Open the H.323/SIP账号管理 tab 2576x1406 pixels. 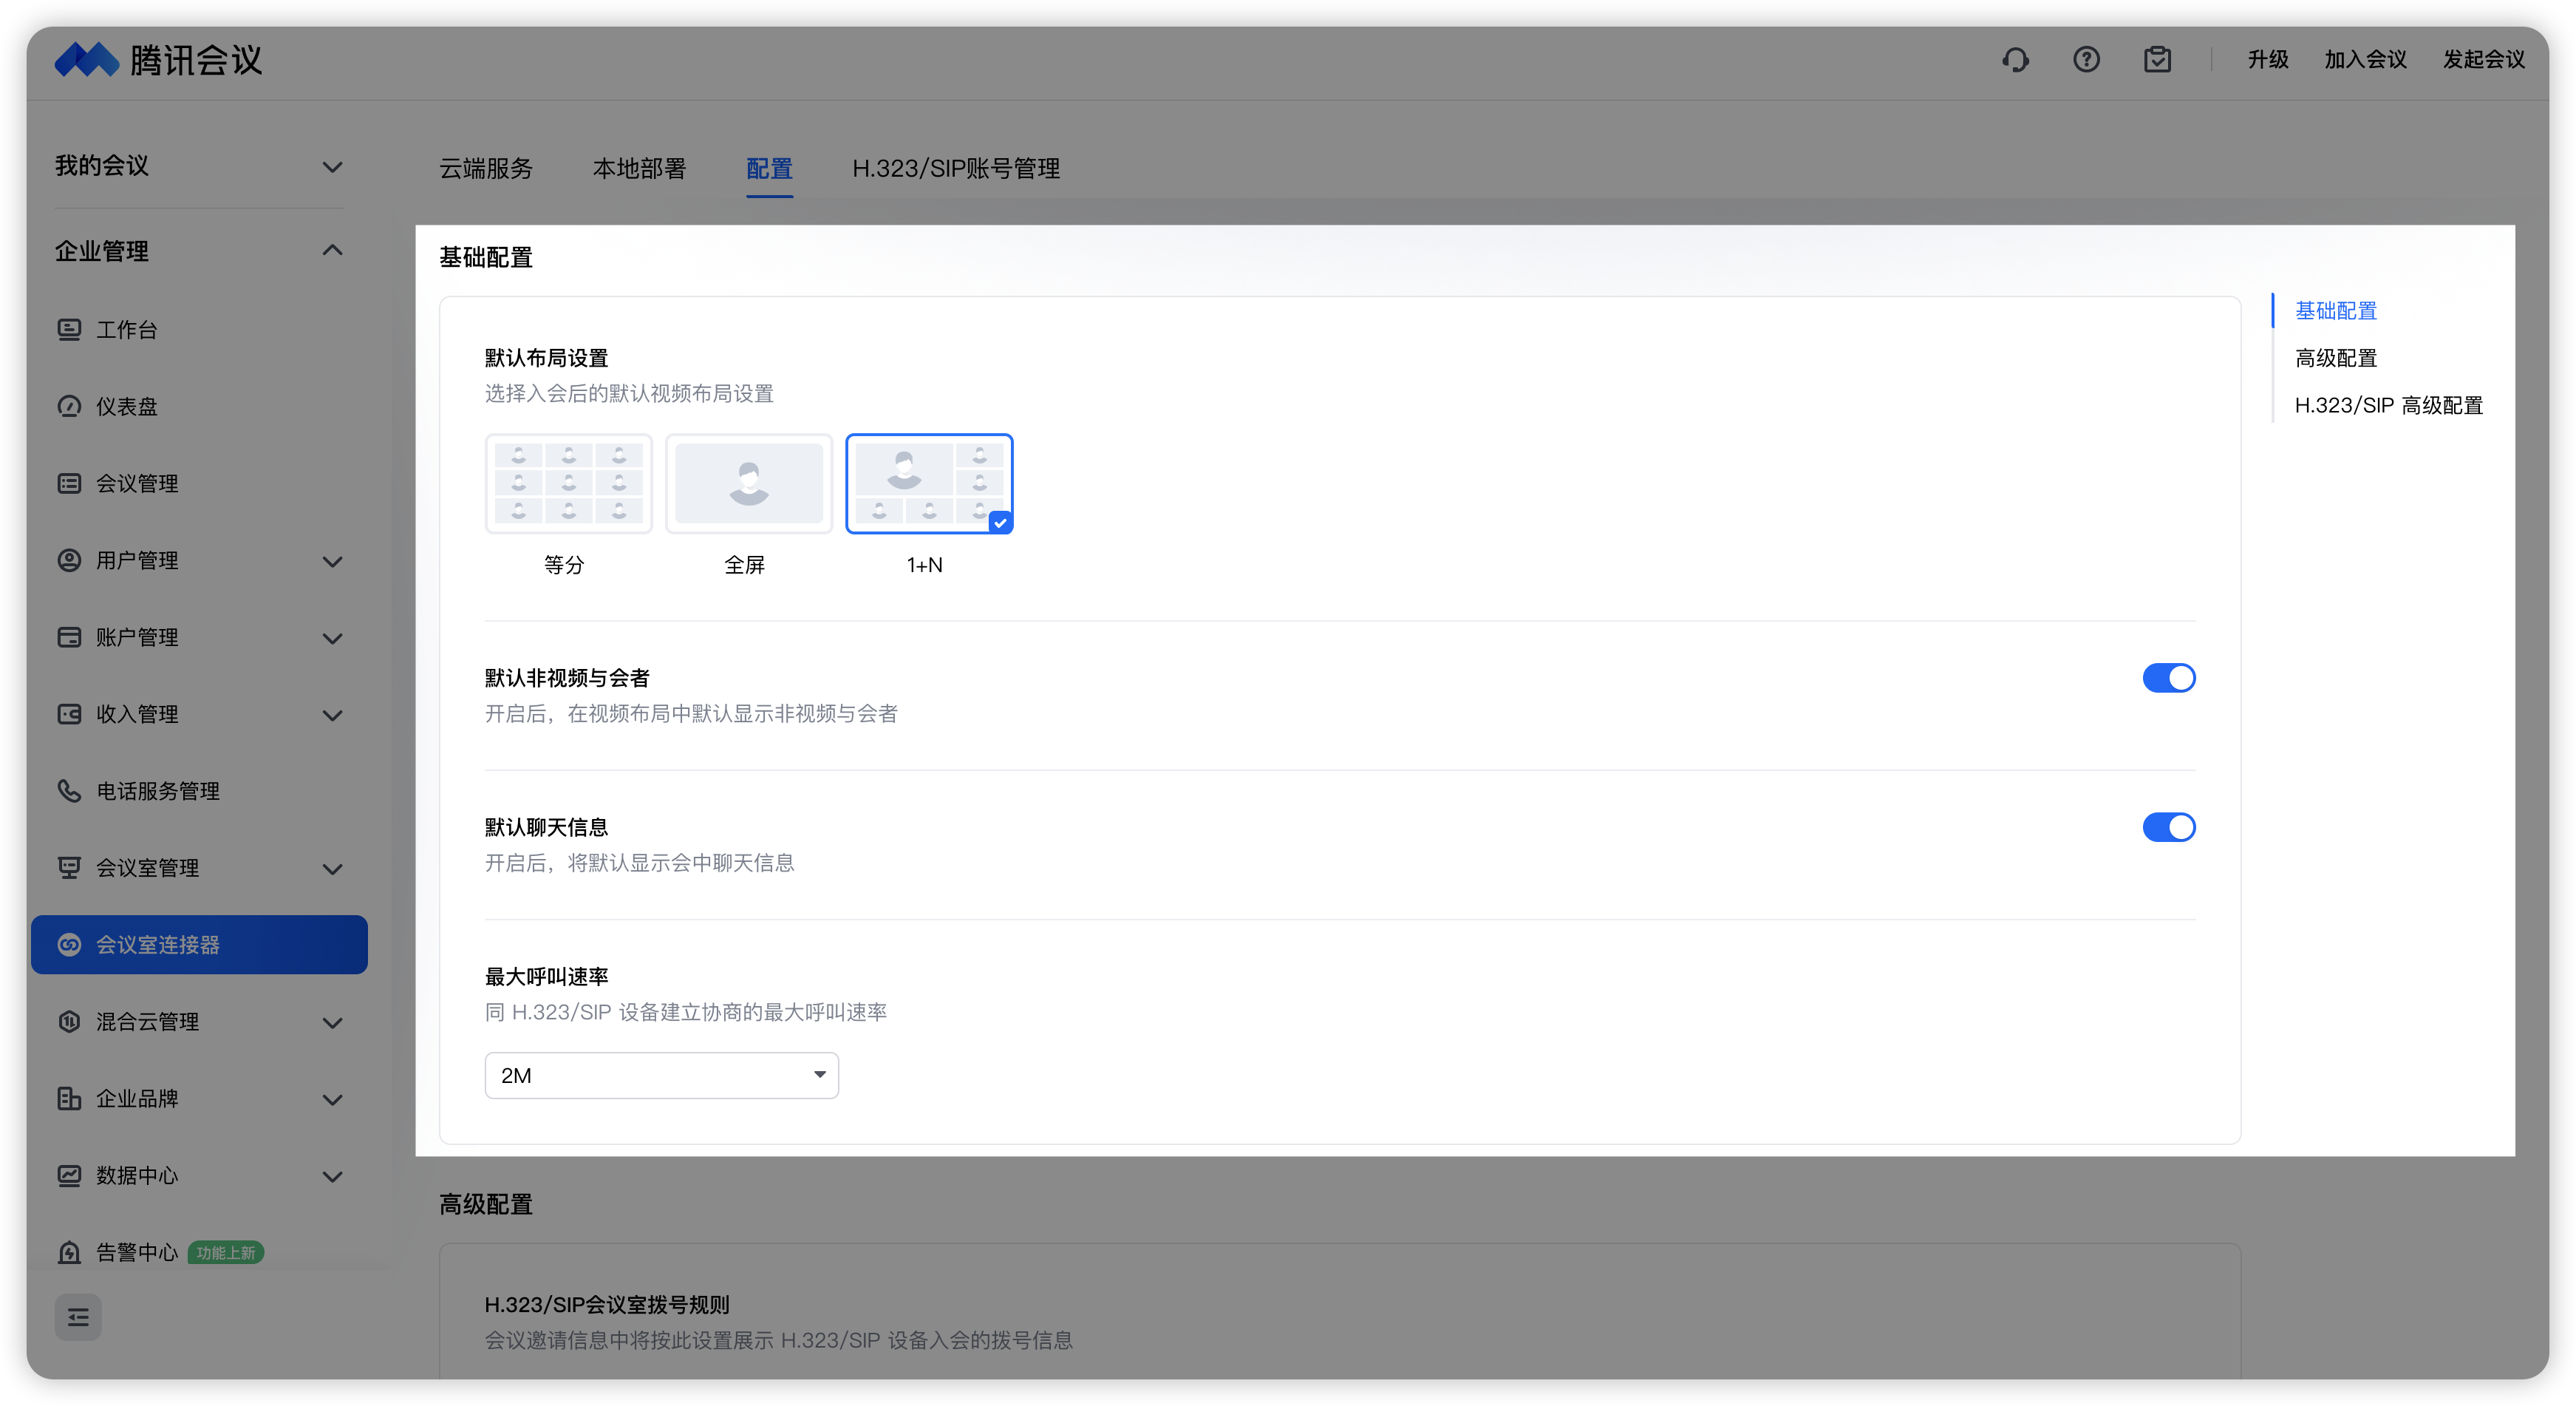point(956,168)
